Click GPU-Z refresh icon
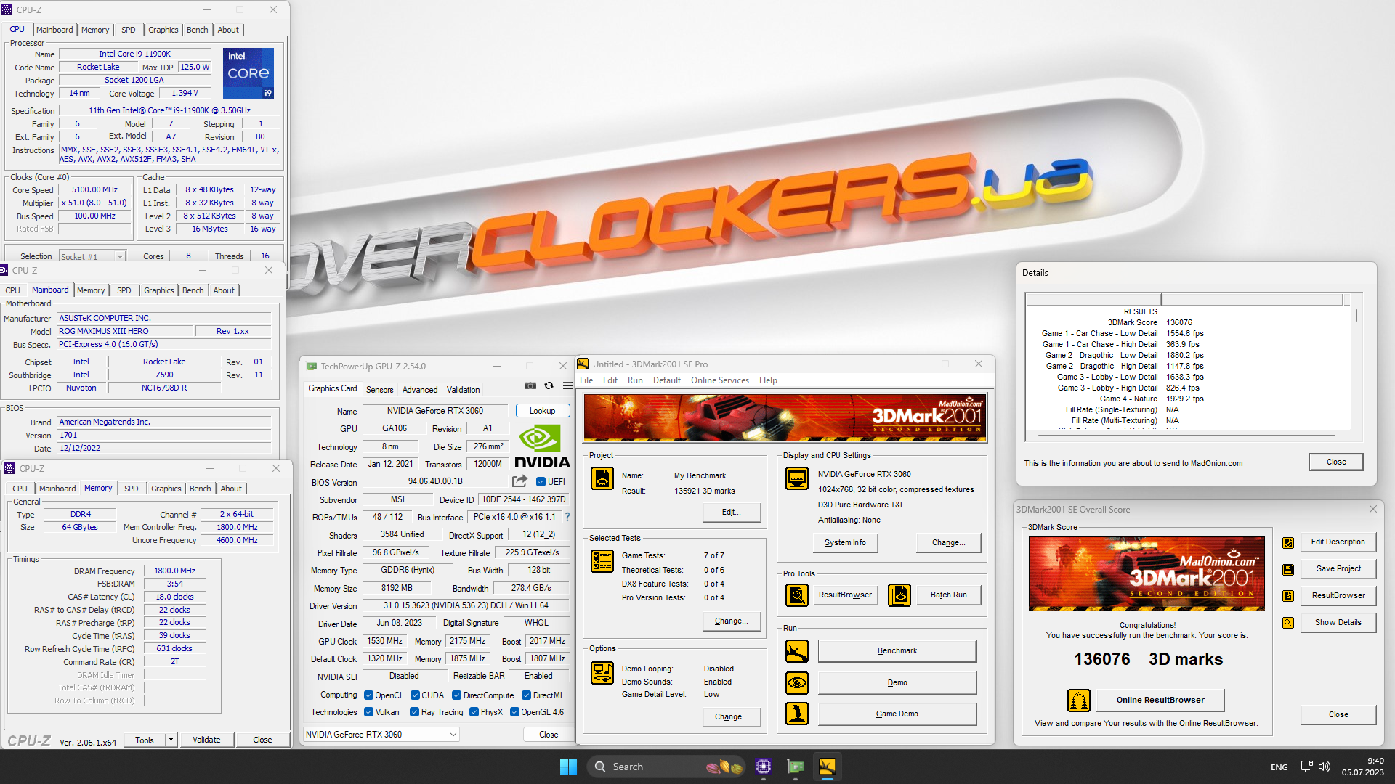The width and height of the screenshot is (1395, 784). (549, 385)
